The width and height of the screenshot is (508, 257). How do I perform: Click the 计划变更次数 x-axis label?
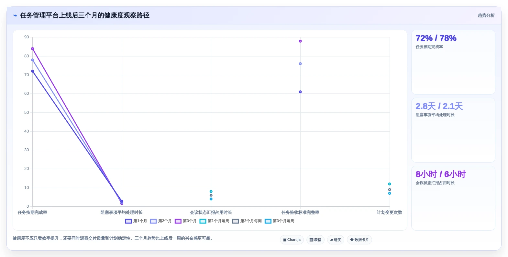pos(390,213)
